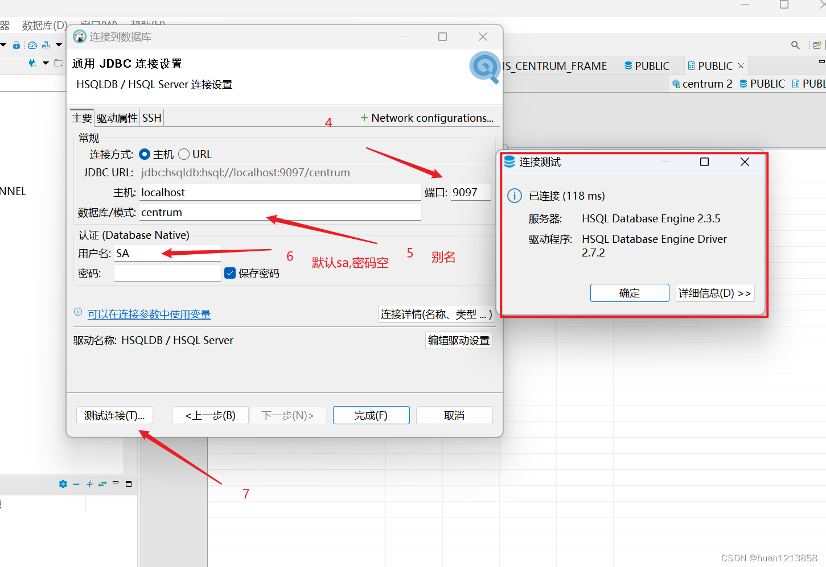Click the 用户名 field showing SA
This screenshot has width=826, height=567.
(x=167, y=253)
